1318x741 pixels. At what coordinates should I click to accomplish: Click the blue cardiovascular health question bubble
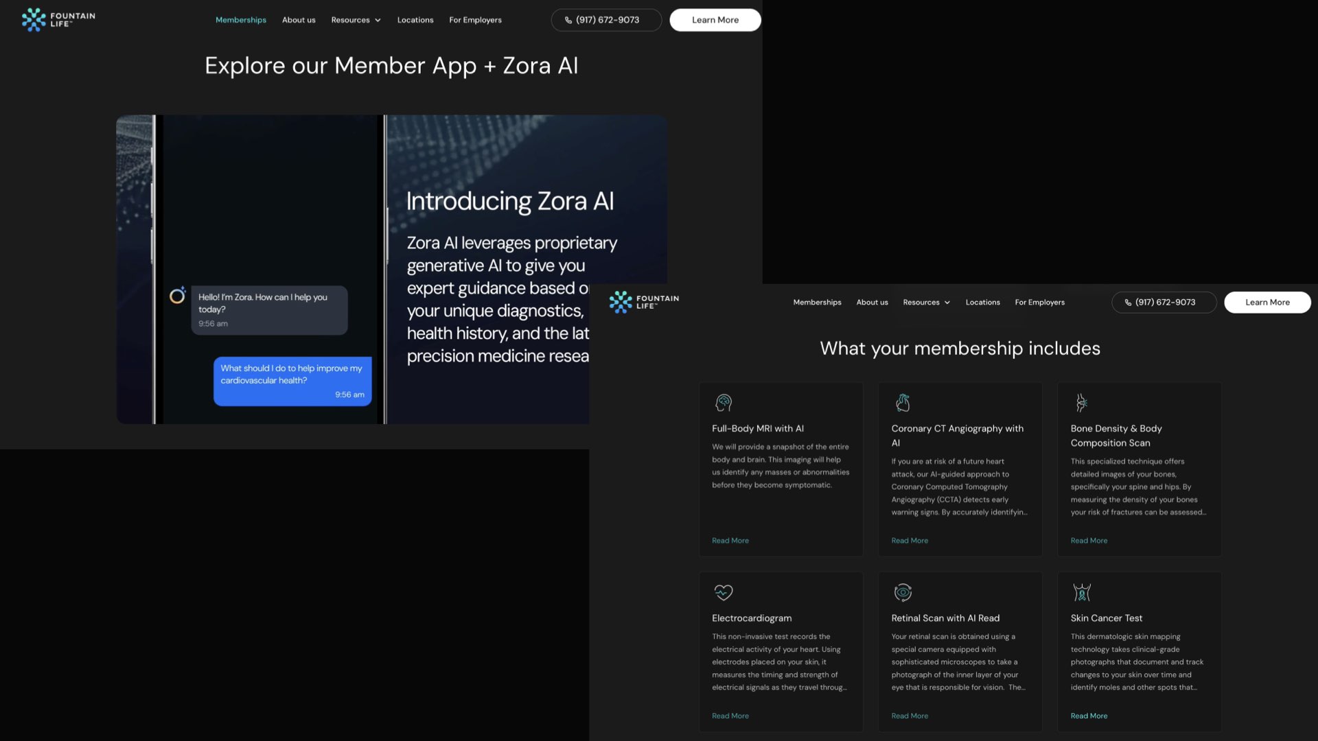(292, 381)
